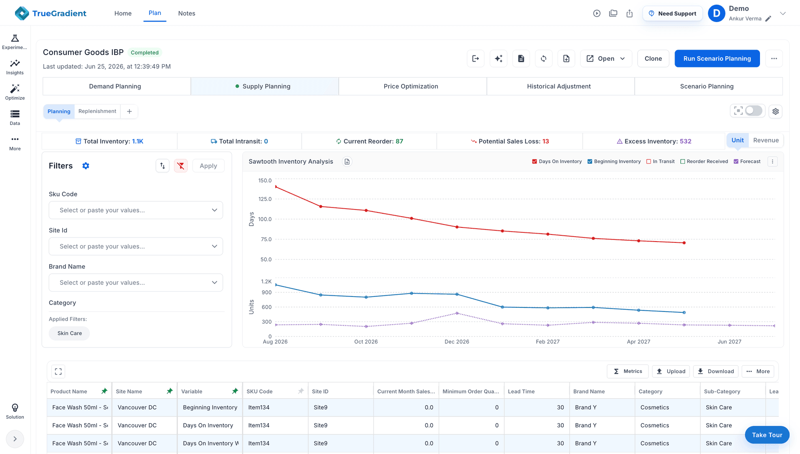The width and height of the screenshot is (800, 454).
Task: Uncheck Beginning Inventory legend checkbox
Action: [x=590, y=162]
